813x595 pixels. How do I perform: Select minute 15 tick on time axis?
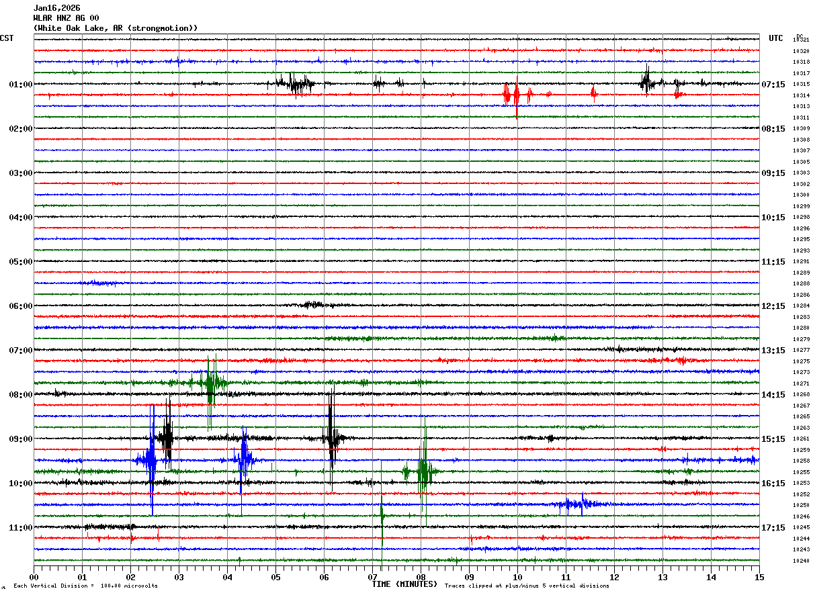point(759,577)
